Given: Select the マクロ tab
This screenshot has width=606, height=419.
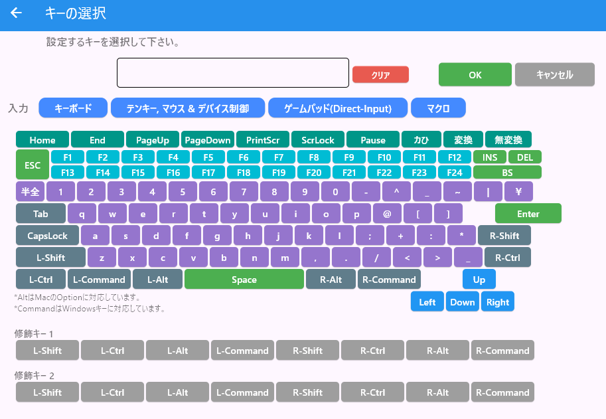Looking at the screenshot, I should coord(438,108).
